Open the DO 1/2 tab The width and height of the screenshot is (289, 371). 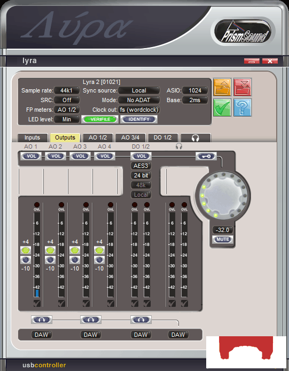(163, 137)
